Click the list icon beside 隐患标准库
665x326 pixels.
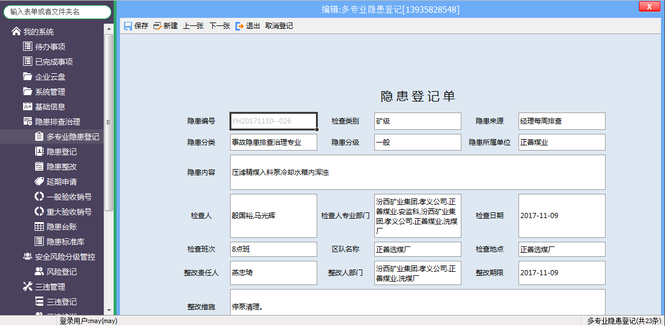click(39, 242)
